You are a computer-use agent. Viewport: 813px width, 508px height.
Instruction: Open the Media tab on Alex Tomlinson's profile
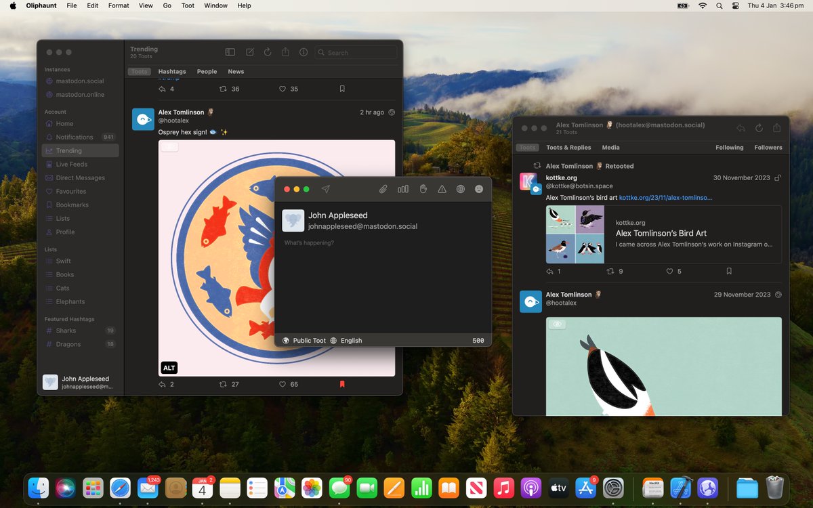(x=610, y=147)
